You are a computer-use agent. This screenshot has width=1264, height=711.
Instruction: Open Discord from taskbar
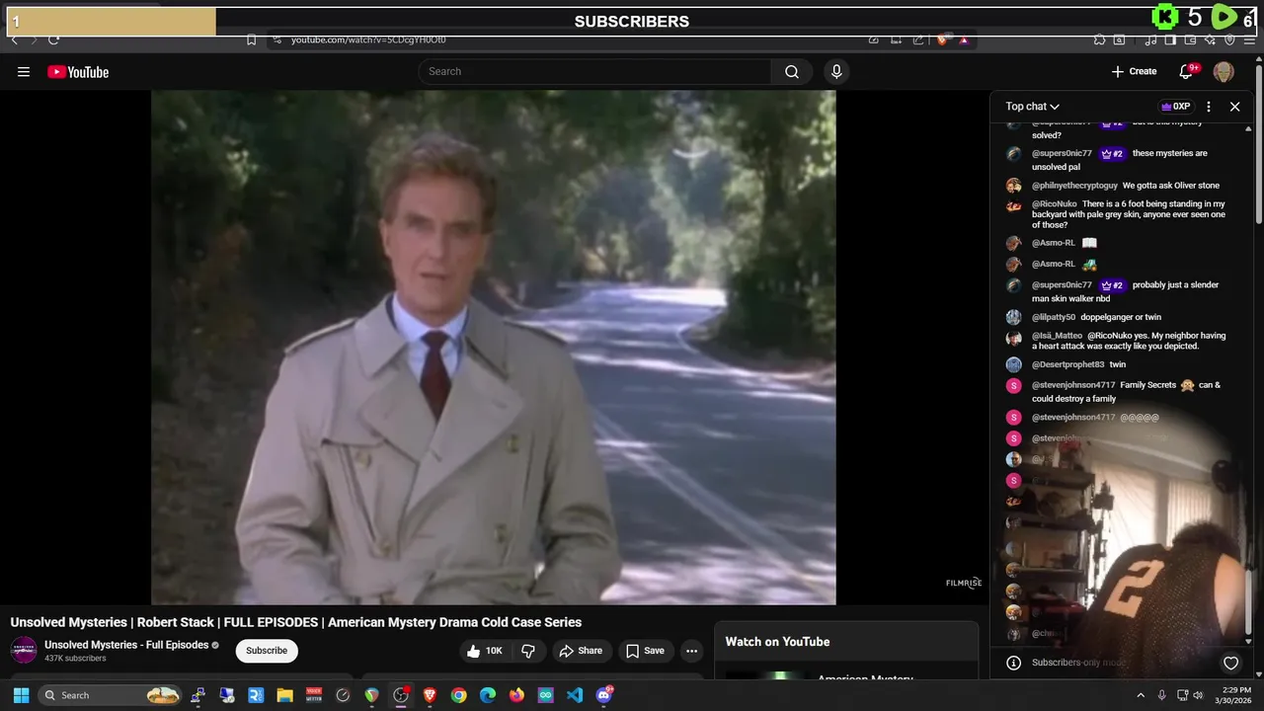pyautogui.click(x=604, y=695)
